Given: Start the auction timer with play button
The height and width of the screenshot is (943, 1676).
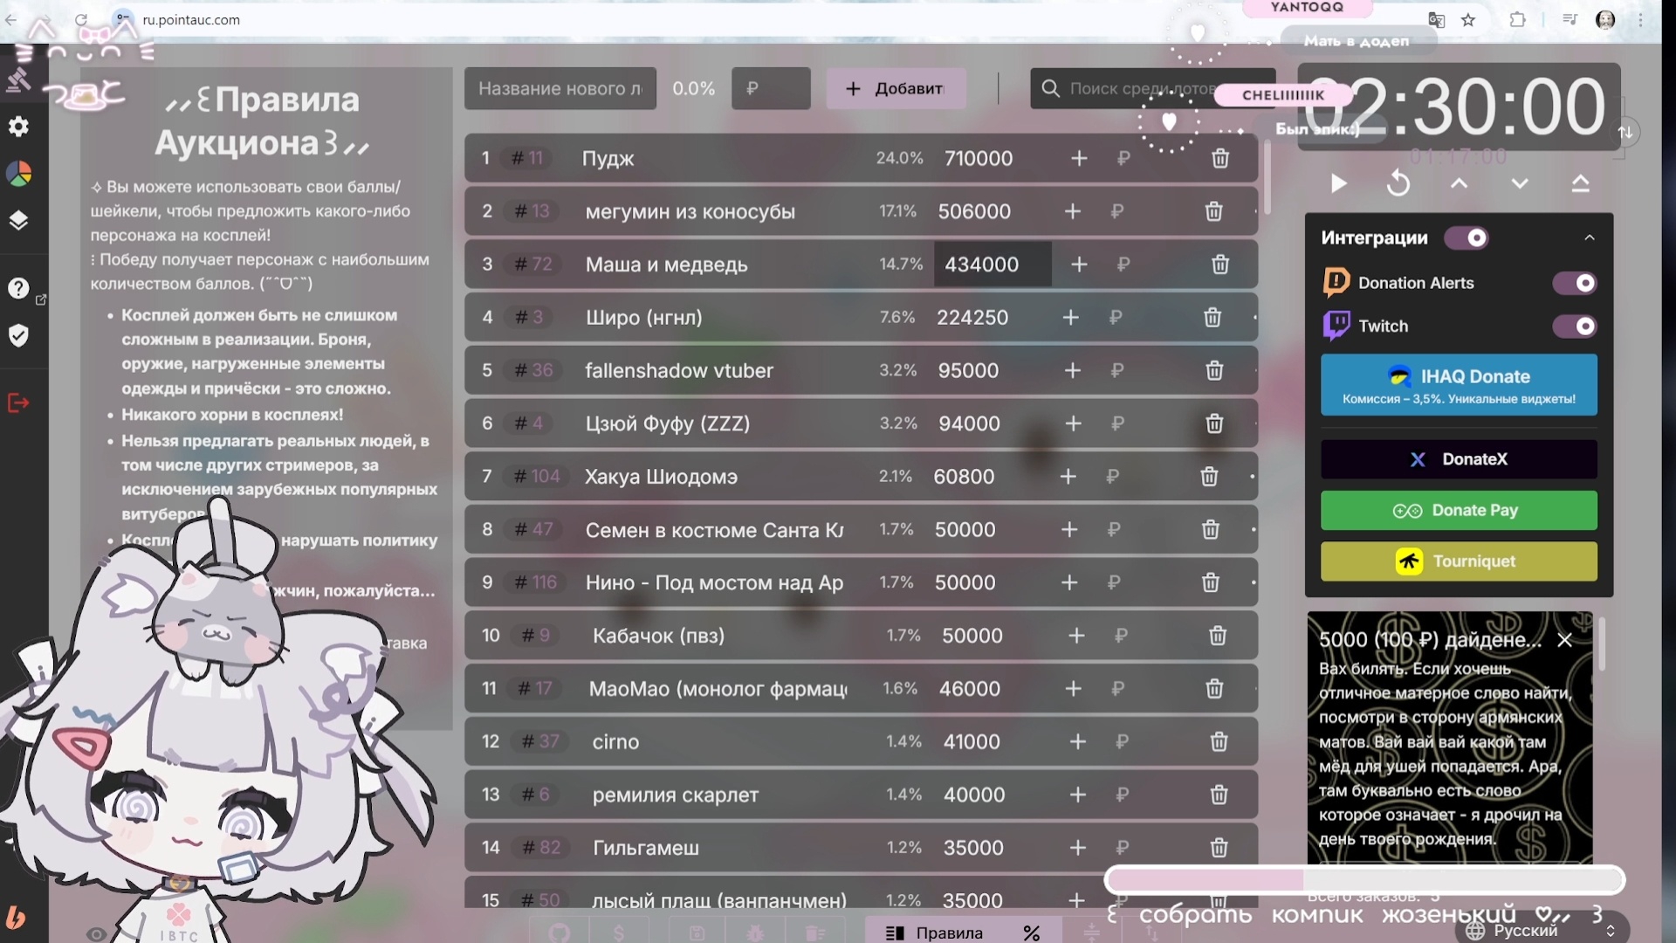Looking at the screenshot, I should [1338, 183].
